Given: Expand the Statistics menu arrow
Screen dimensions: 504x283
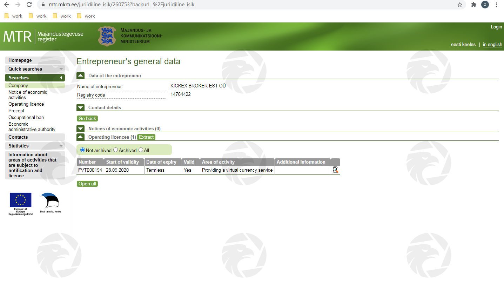Looking at the screenshot, I should 61,146.
